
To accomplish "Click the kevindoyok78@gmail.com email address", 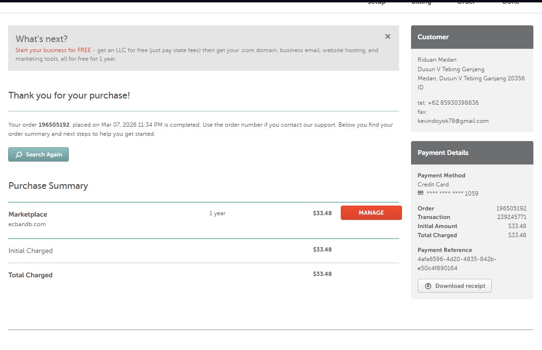I will [453, 121].
